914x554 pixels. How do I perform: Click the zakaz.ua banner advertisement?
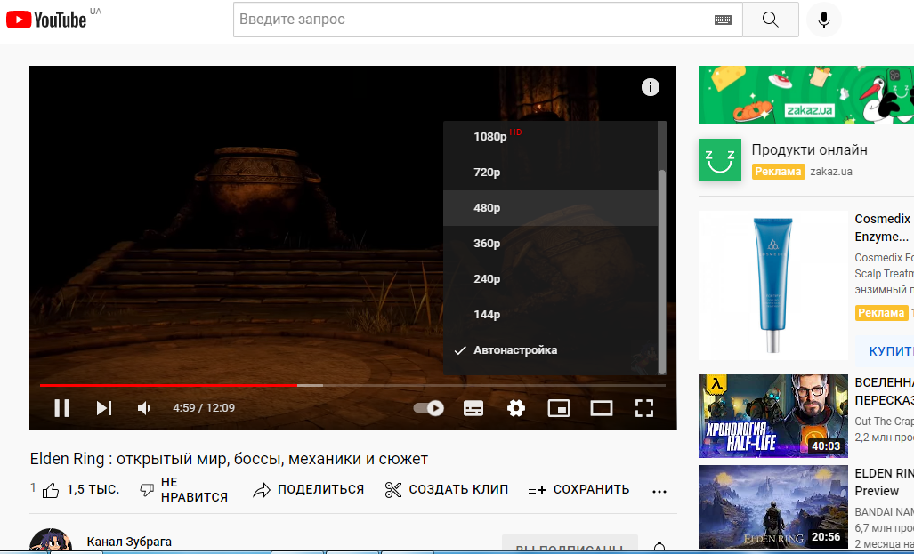pyautogui.click(x=806, y=95)
